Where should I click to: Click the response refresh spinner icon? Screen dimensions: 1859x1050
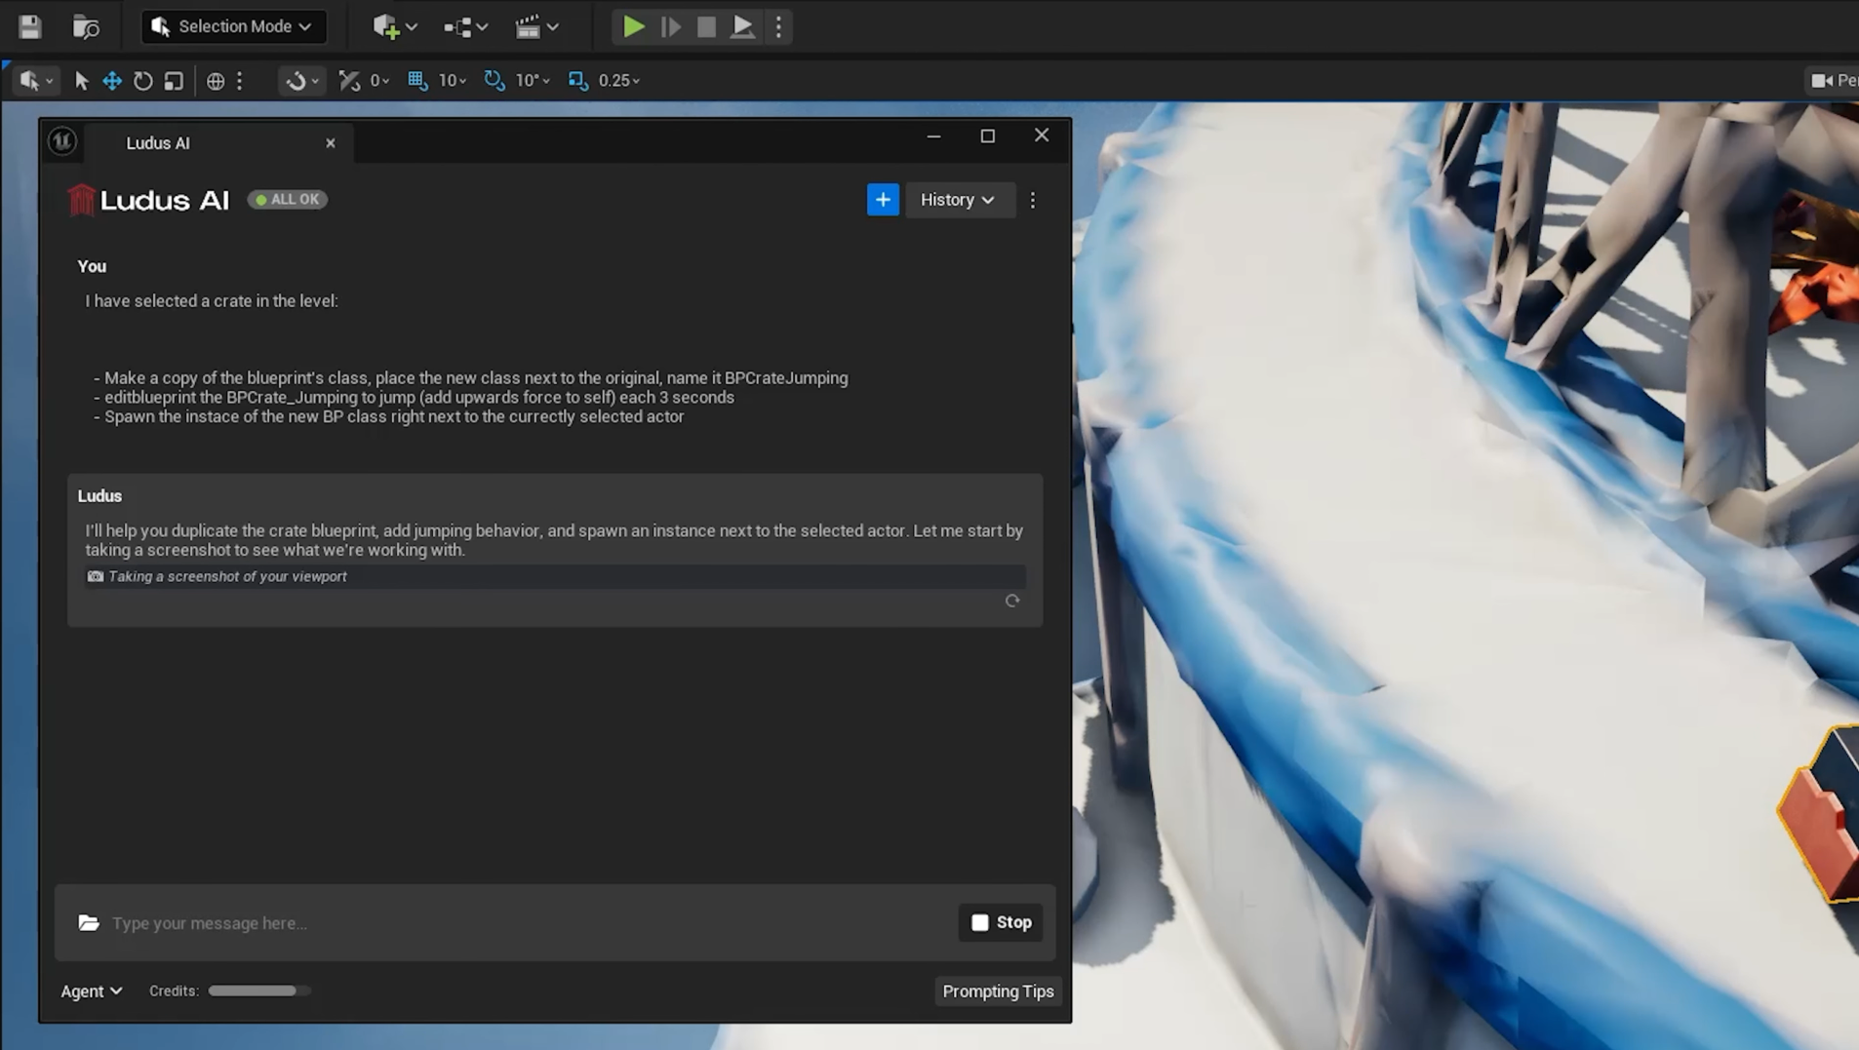pyautogui.click(x=1012, y=601)
